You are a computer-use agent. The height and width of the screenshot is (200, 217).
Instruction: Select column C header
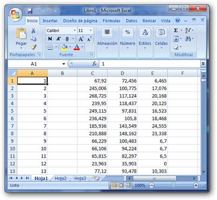pyautogui.click(x=92, y=73)
